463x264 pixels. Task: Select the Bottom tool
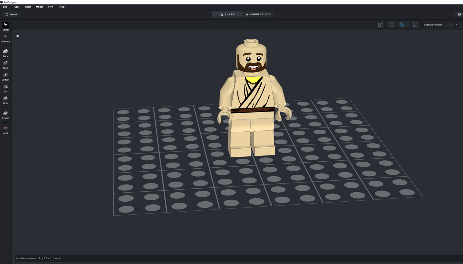coord(6,76)
